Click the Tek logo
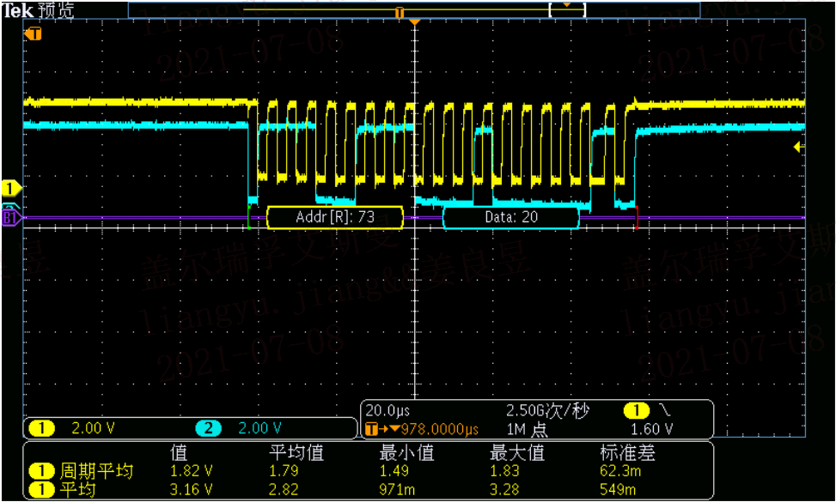This screenshot has width=836, height=502. coord(17,10)
